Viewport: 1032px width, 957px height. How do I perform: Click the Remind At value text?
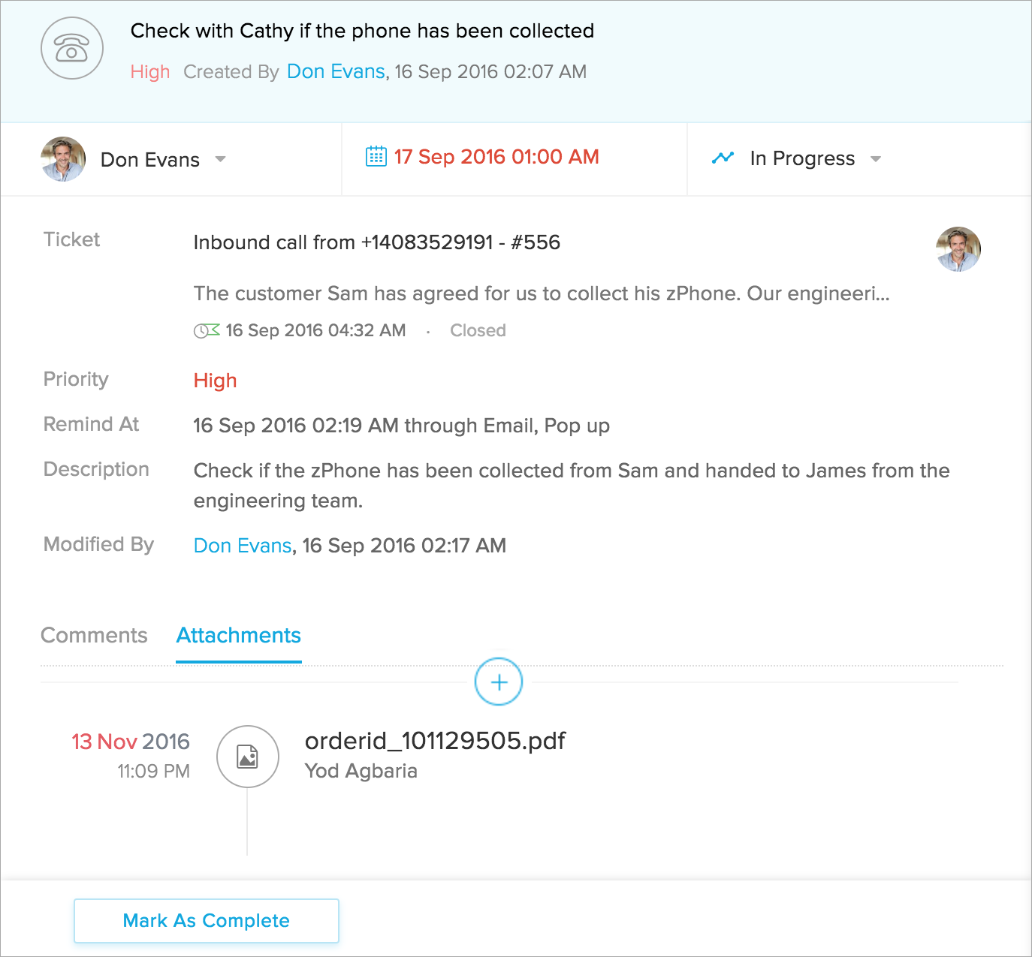click(401, 426)
